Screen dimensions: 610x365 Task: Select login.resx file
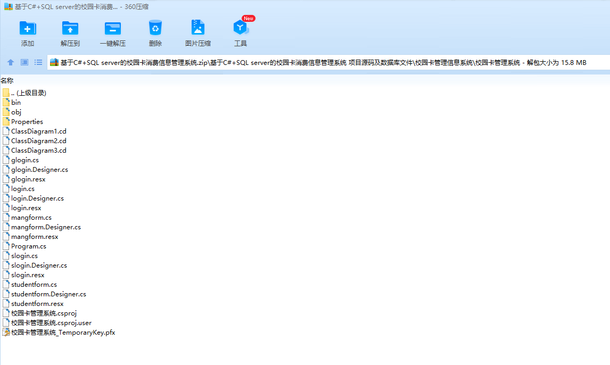click(x=22, y=208)
